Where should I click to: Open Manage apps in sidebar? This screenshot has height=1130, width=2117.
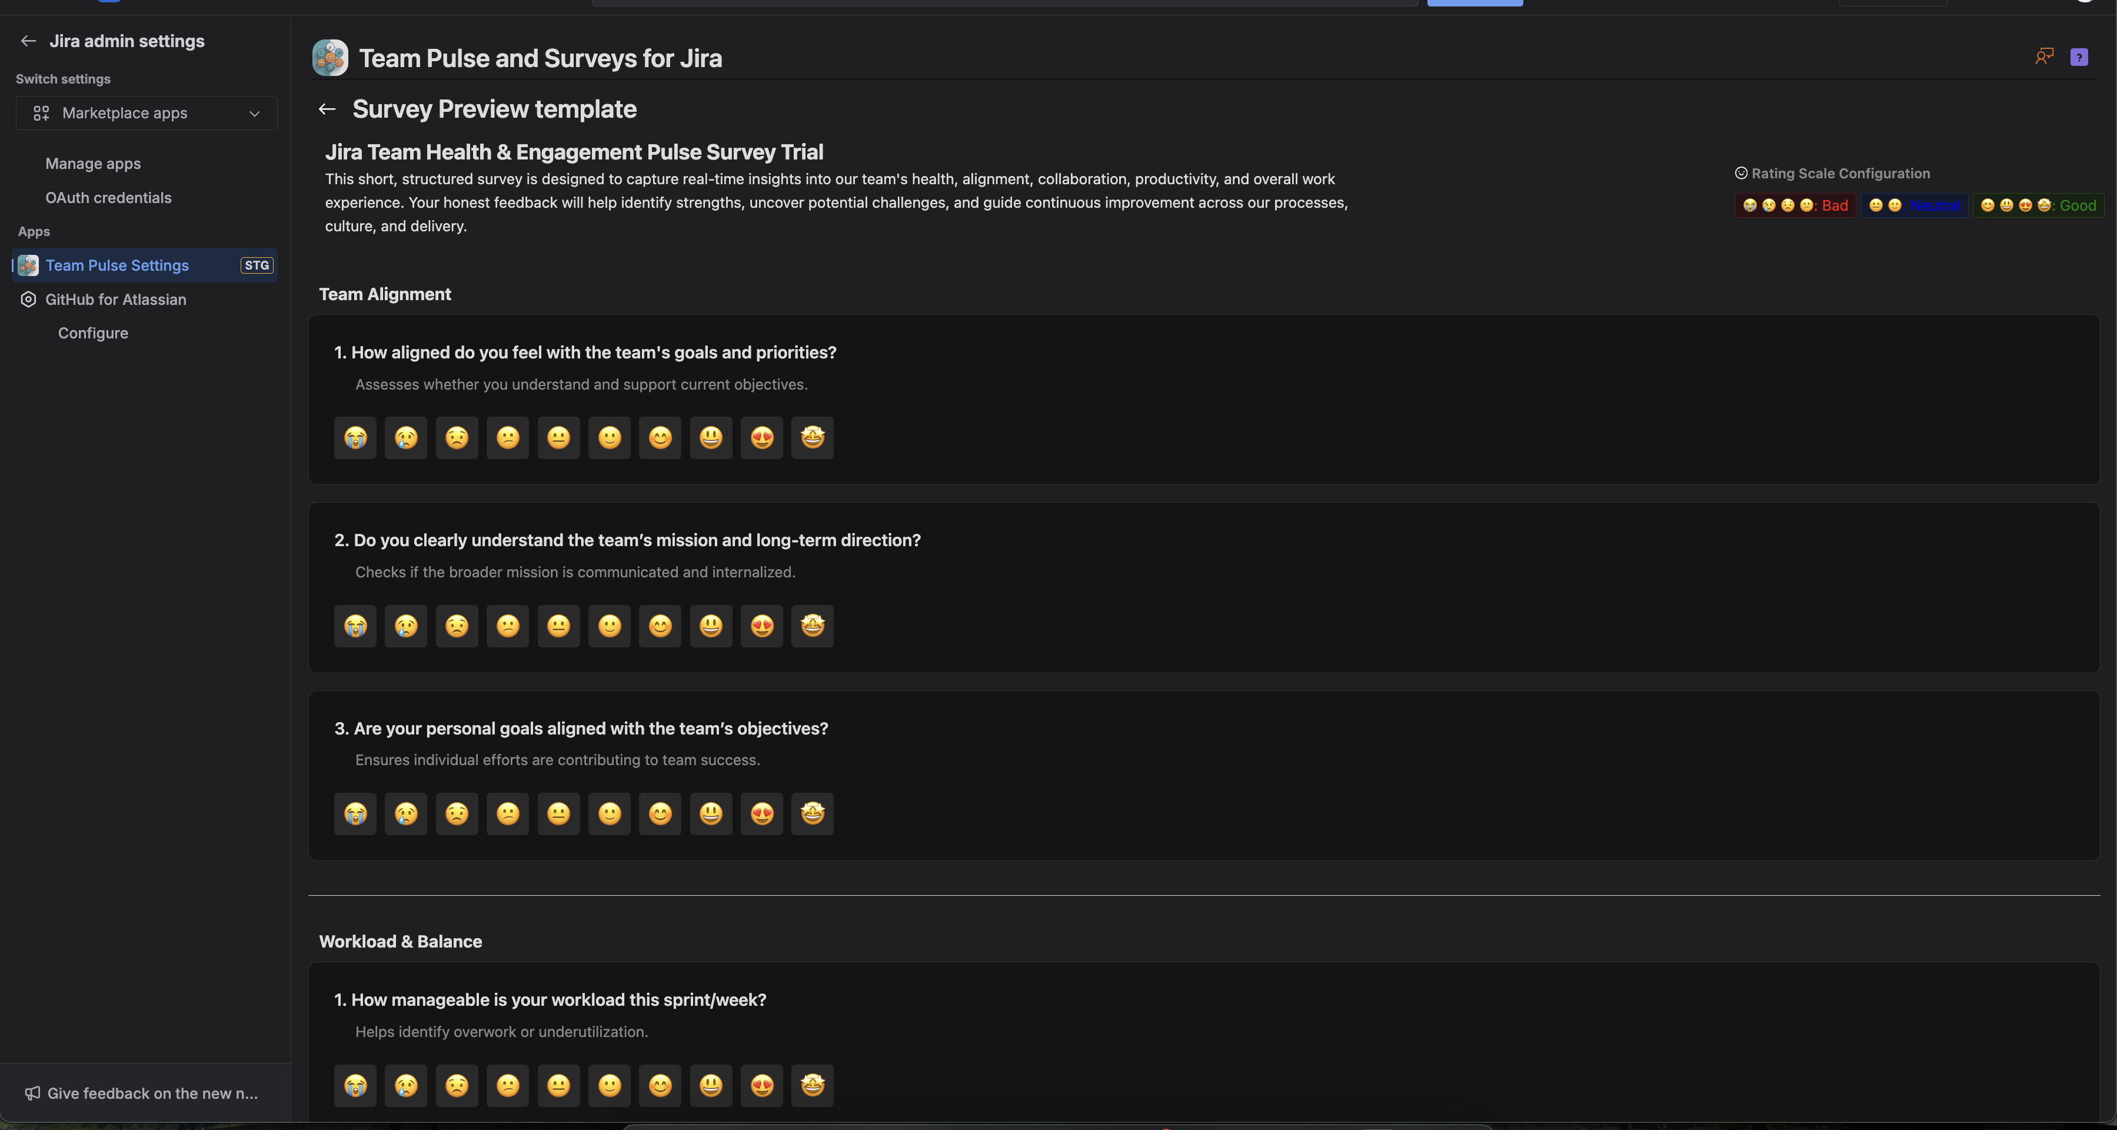[x=93, y=164]
